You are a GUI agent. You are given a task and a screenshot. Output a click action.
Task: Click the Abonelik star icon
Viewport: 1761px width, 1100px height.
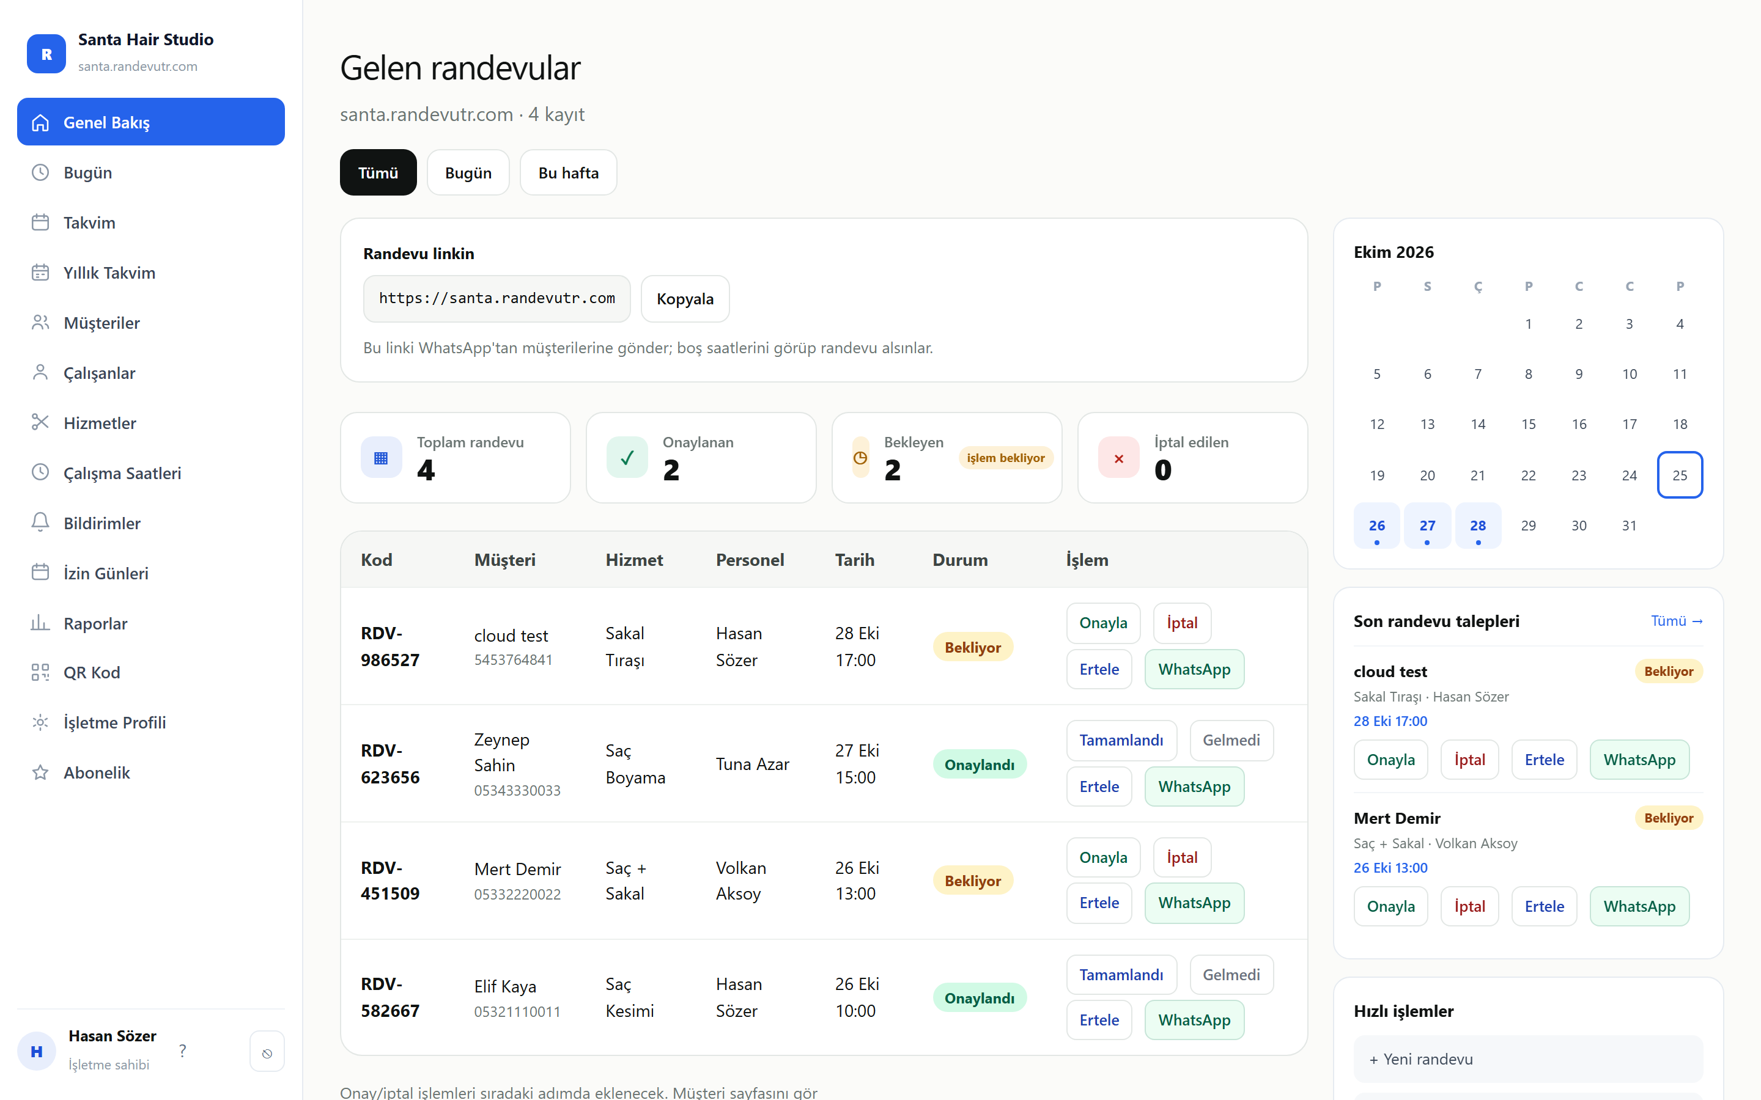pos(41,772)
